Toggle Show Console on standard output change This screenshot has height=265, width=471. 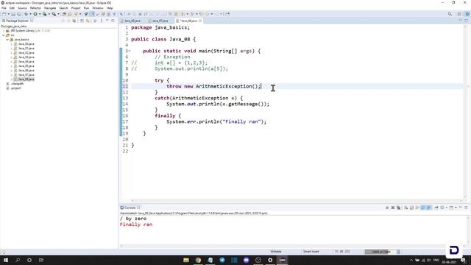[x=423, y=208]
